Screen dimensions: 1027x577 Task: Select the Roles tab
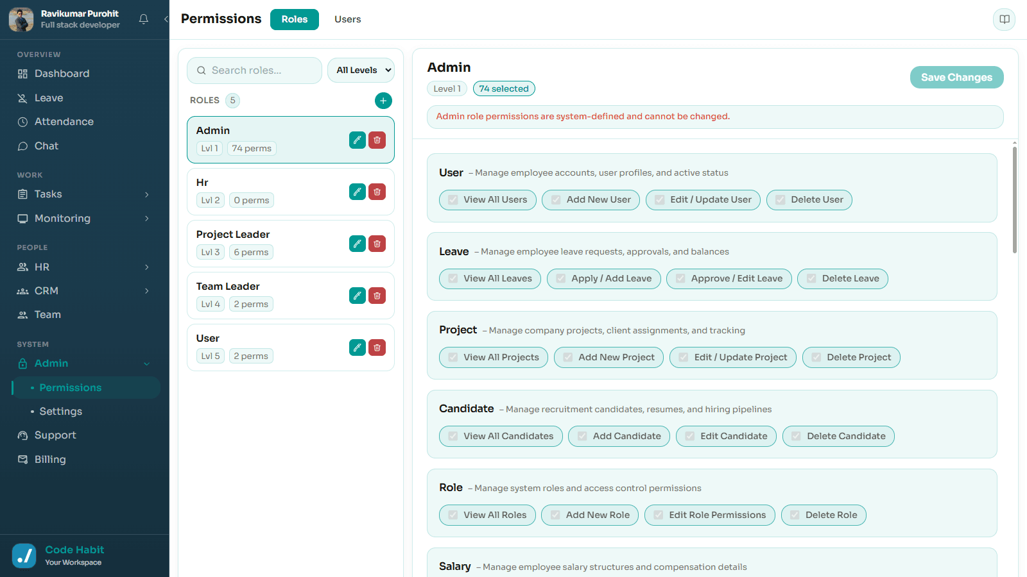point(295,19)
